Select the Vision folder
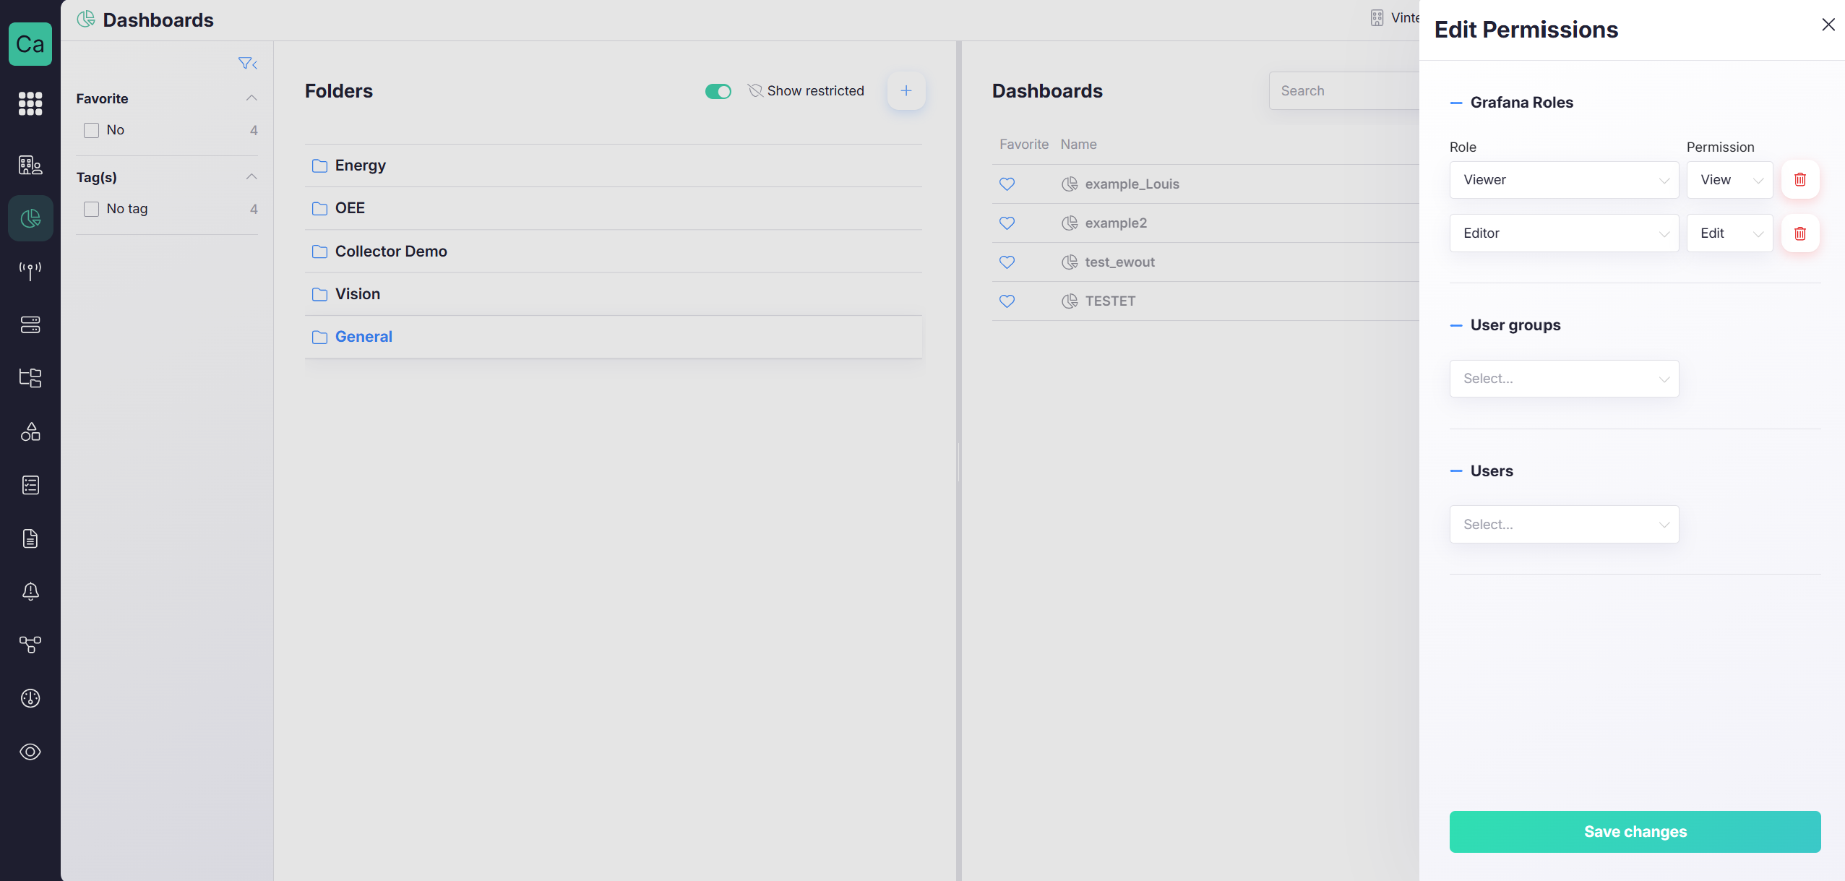The width and height of the screenshot is (1845, 881). coord(613,294)
